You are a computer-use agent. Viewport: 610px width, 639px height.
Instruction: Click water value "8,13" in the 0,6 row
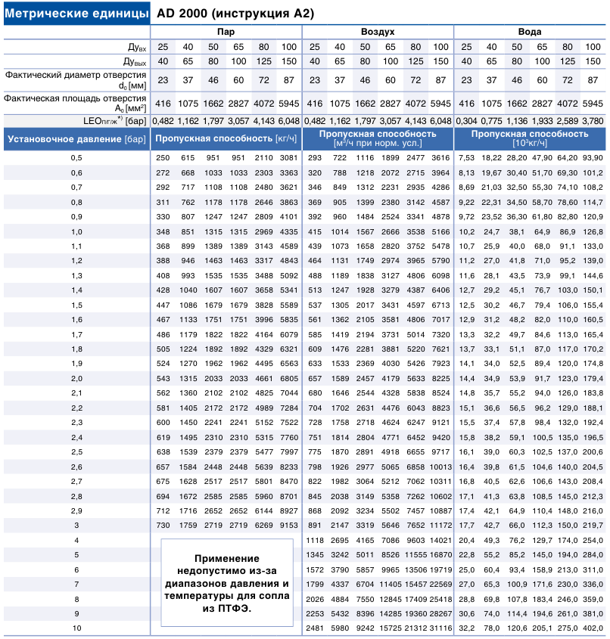tap(466, 172)
